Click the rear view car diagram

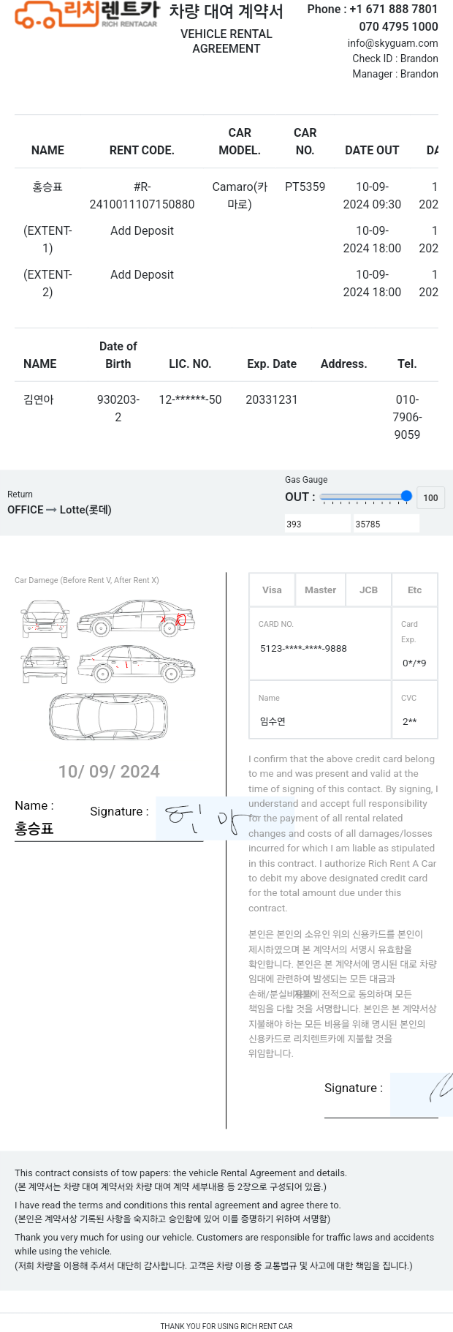(45, 665)
